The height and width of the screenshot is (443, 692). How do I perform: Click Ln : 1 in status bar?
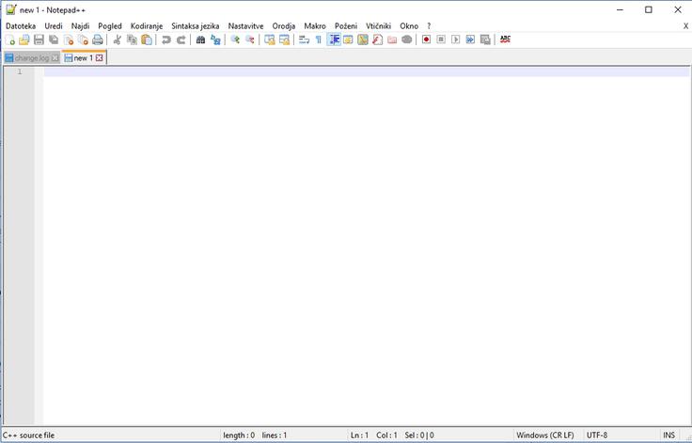[359, 435]
